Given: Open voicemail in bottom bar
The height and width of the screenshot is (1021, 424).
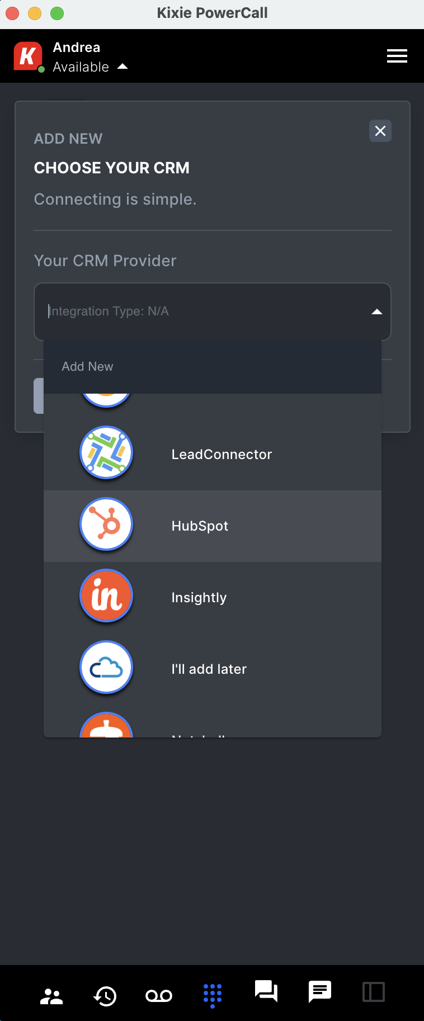Looking at the screenshot, I should point(159,996).
